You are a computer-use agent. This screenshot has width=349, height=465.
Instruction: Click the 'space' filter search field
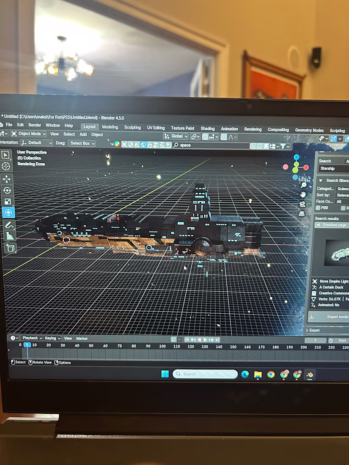point(211,145)
